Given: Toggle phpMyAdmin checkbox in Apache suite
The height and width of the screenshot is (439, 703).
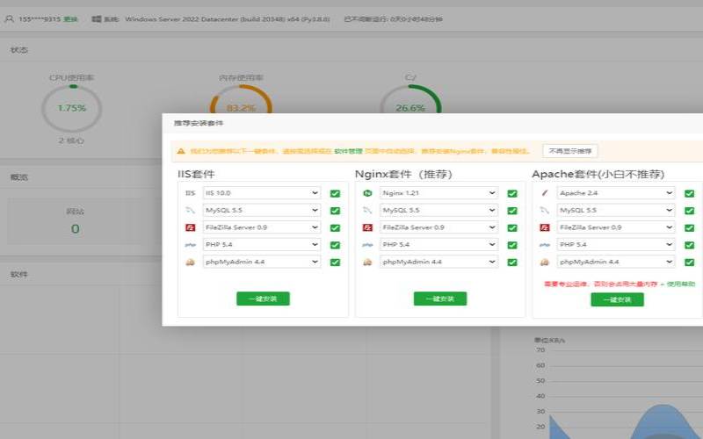Looking at the screenshot, I should (690, 263).
